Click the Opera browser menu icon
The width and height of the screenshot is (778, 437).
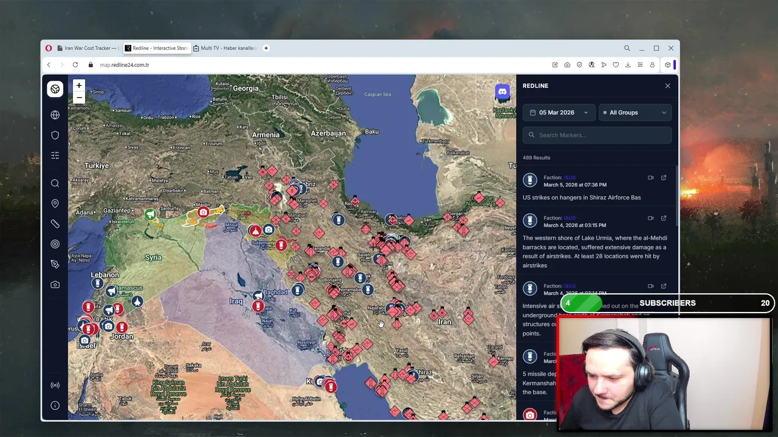coord(49,48)
